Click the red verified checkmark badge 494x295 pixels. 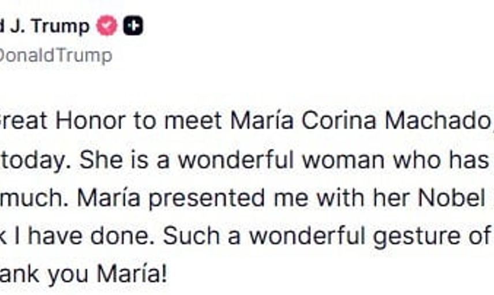coord(107,26)
